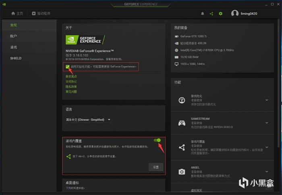Open the share overlay icon in top bar

pos(211,14)
